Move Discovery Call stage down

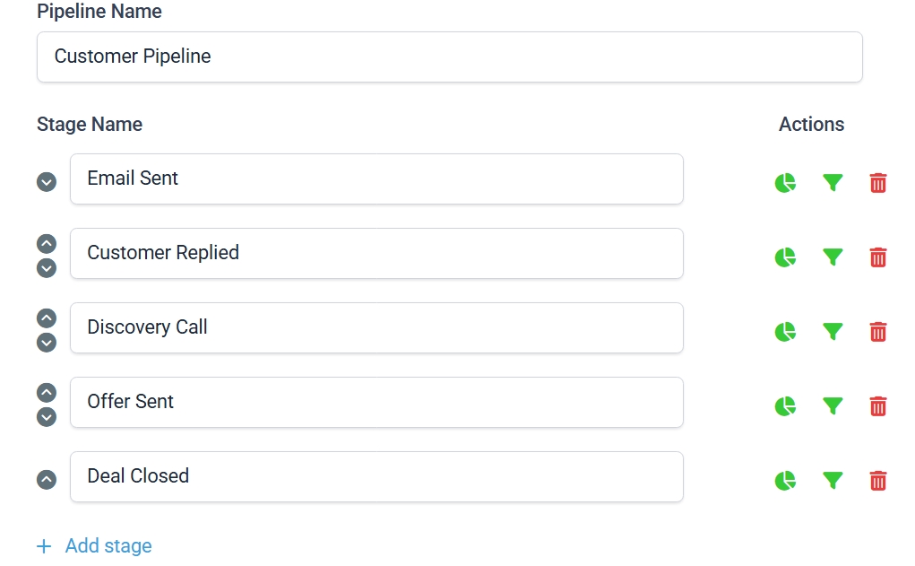(x=47, y=343)
